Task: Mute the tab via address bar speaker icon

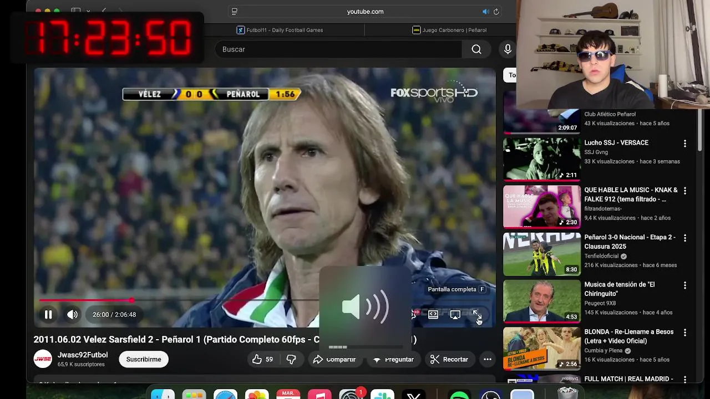Action: [x=485, y=12]
